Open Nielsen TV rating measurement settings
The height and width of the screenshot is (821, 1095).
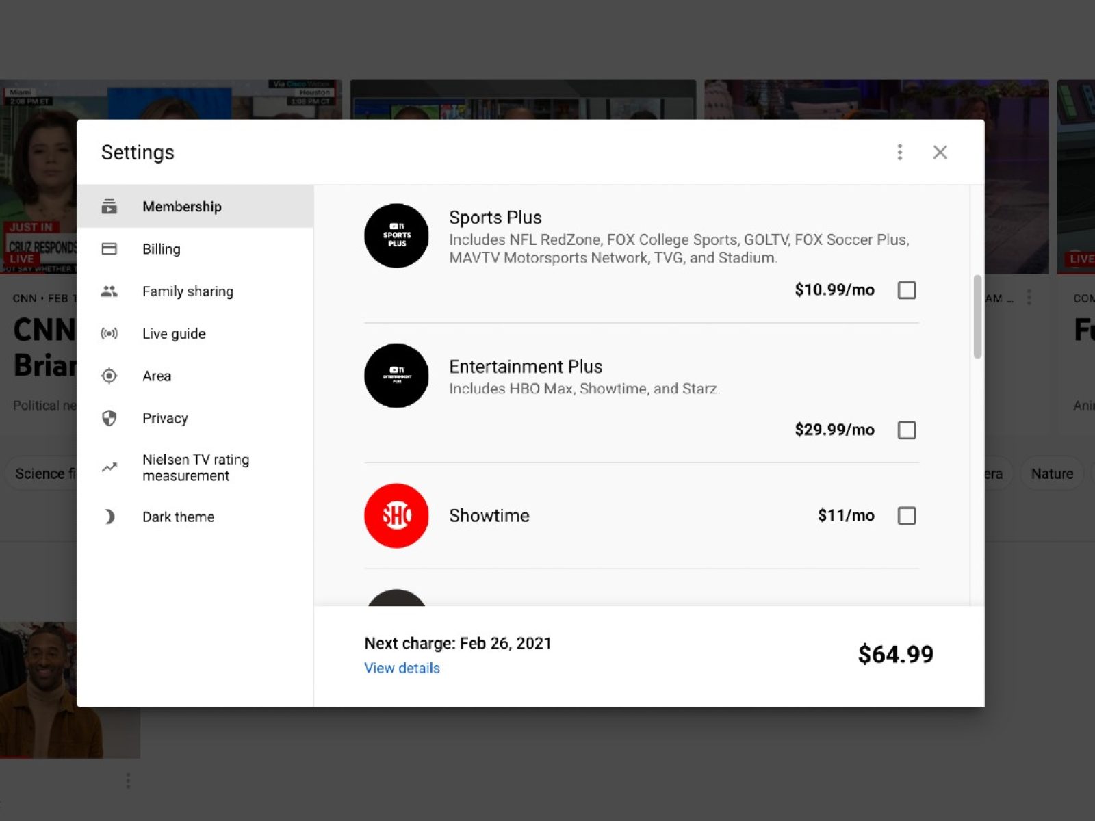[196, 468]
